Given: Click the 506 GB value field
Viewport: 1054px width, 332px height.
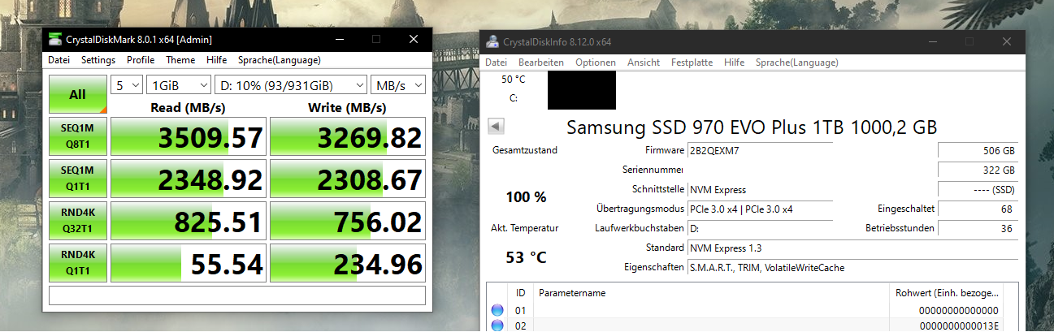Looking at the screenshot, I should point(978,150).
